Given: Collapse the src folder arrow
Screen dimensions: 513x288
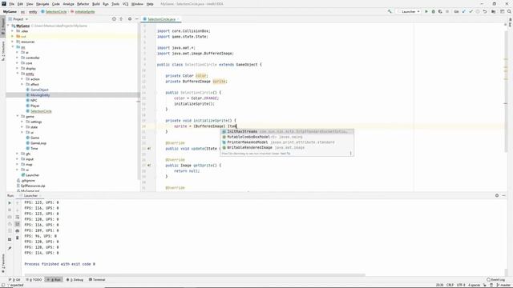Looking at the screenshot, I should pos(13,47).
